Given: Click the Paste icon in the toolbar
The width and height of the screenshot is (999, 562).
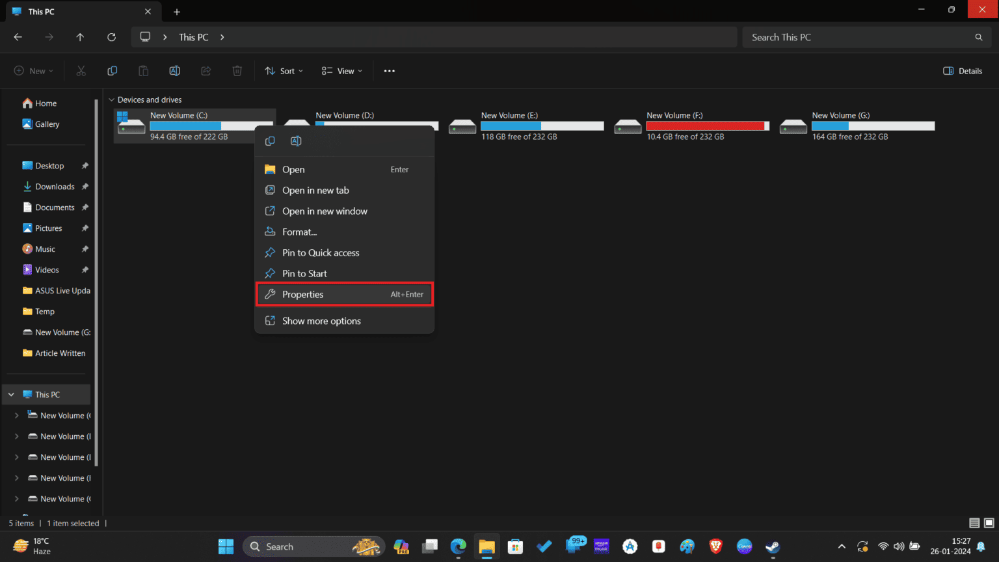Looking at the screenshot, I should point(143,70).
